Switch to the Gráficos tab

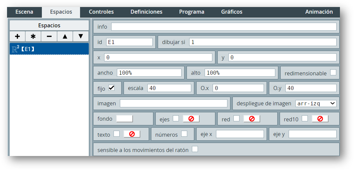232,12
